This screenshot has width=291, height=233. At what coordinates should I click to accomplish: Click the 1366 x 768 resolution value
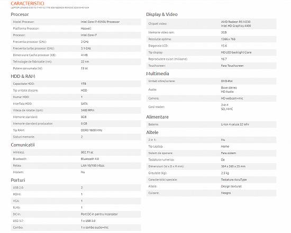228,39
